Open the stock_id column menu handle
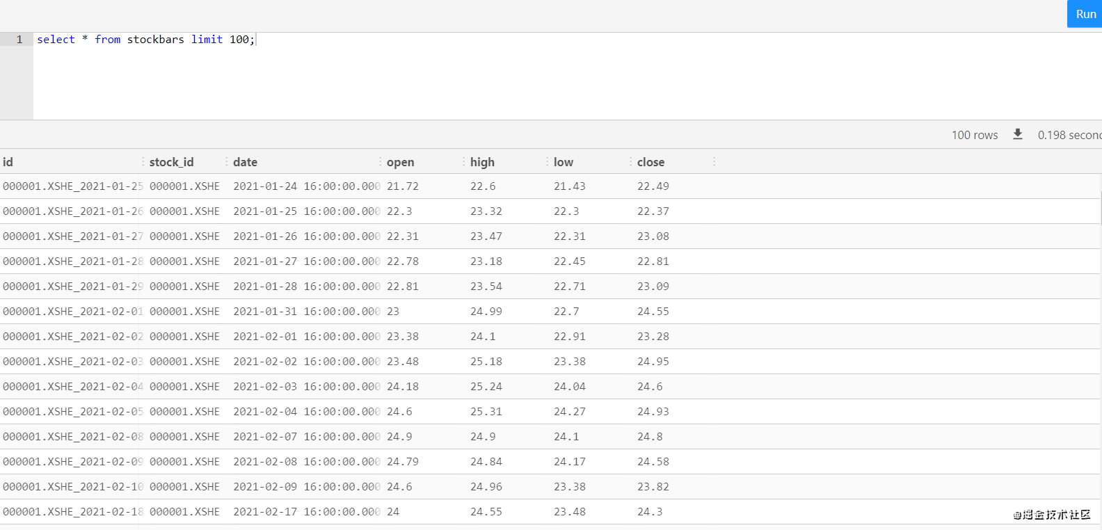 tap(226, 161)
